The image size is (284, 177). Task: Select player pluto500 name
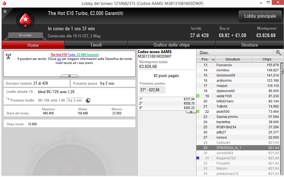pos(223,112)
